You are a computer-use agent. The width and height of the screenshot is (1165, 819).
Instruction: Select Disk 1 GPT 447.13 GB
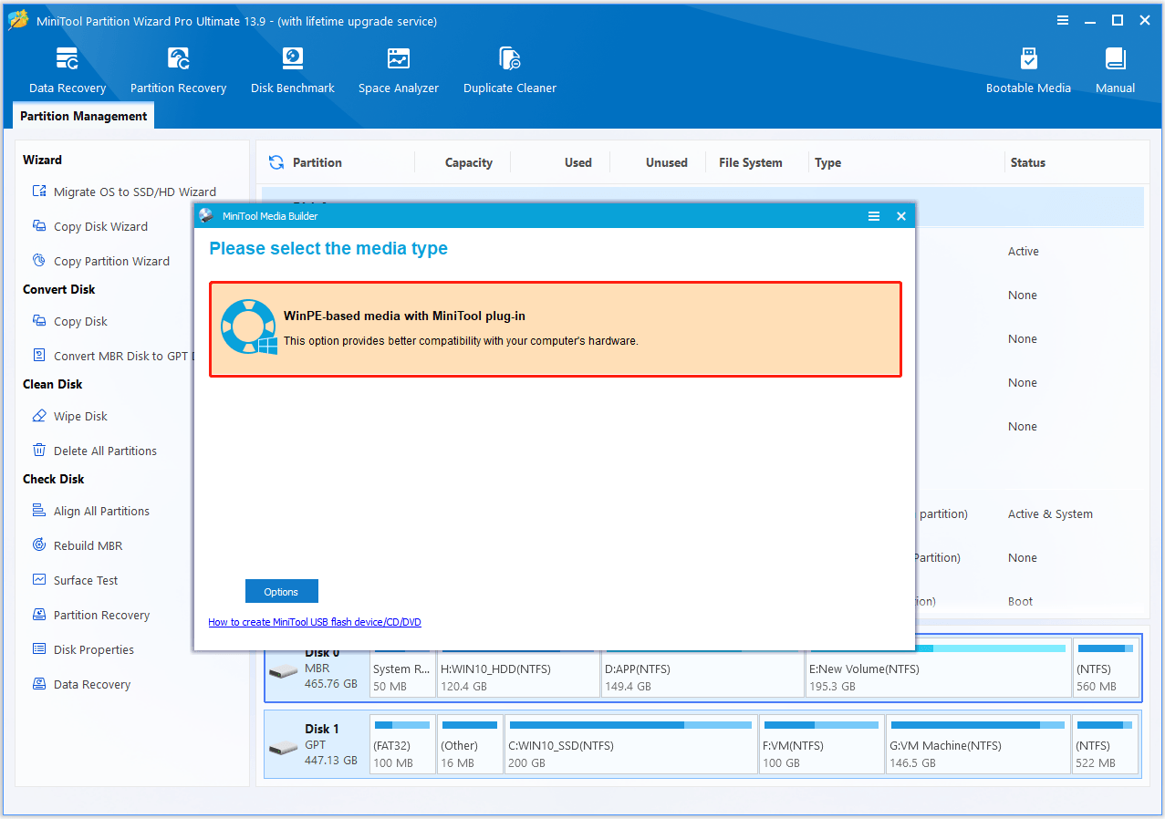[x=317, y=746]
